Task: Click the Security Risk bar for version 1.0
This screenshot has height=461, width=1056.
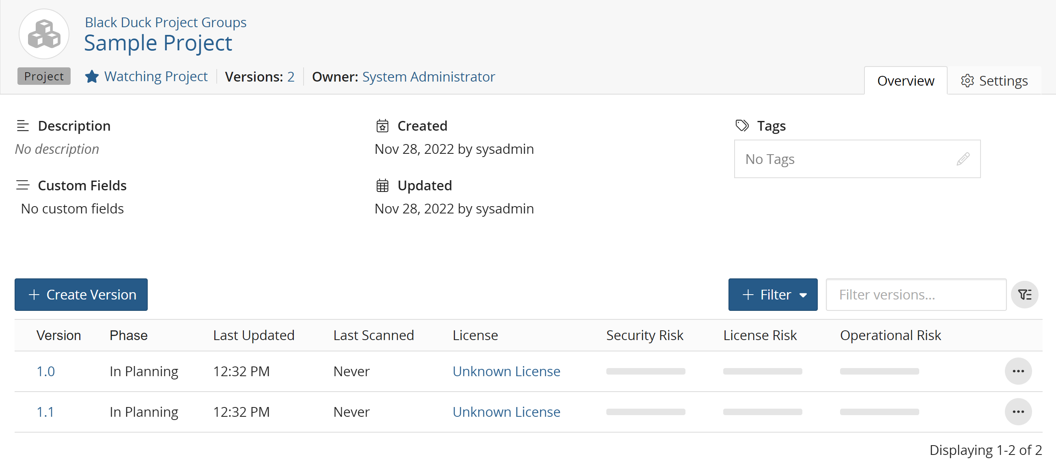Action: [645, 371]
